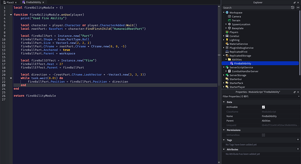Fold the while loop at line 21
The width and height of the screenshot is (301, 164).
[x=11, y=78]
